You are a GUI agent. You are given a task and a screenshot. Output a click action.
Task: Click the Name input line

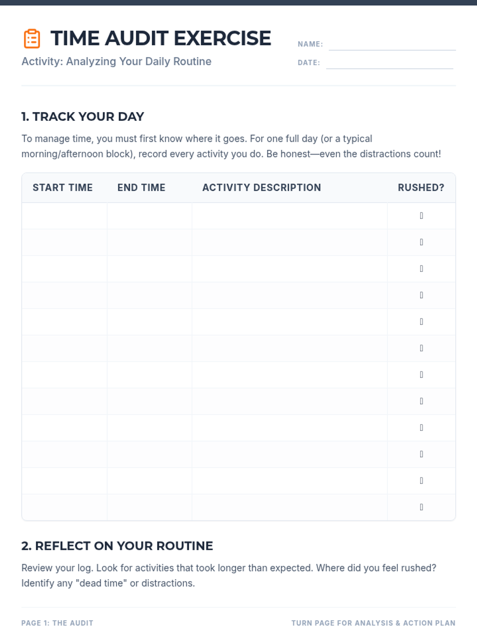tap(392, 44)
